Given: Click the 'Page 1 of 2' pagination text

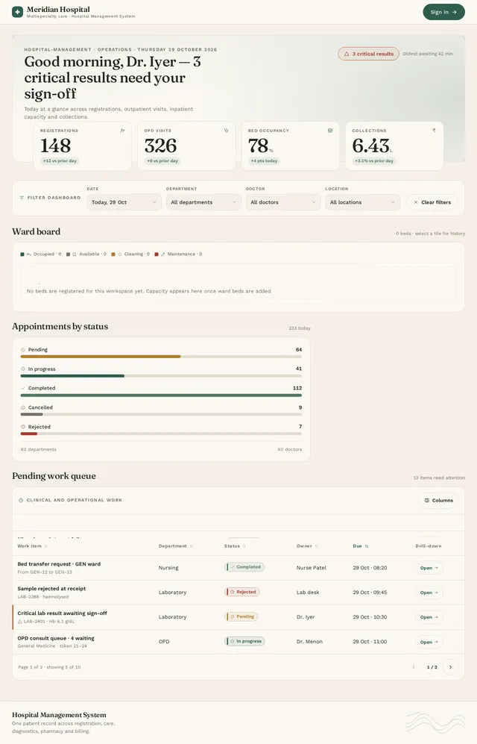Looking at the screenshot, I should (49, 667).
